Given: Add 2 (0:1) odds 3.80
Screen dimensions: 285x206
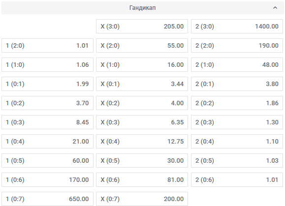Looking at the screenshot, I should [237, 84].
